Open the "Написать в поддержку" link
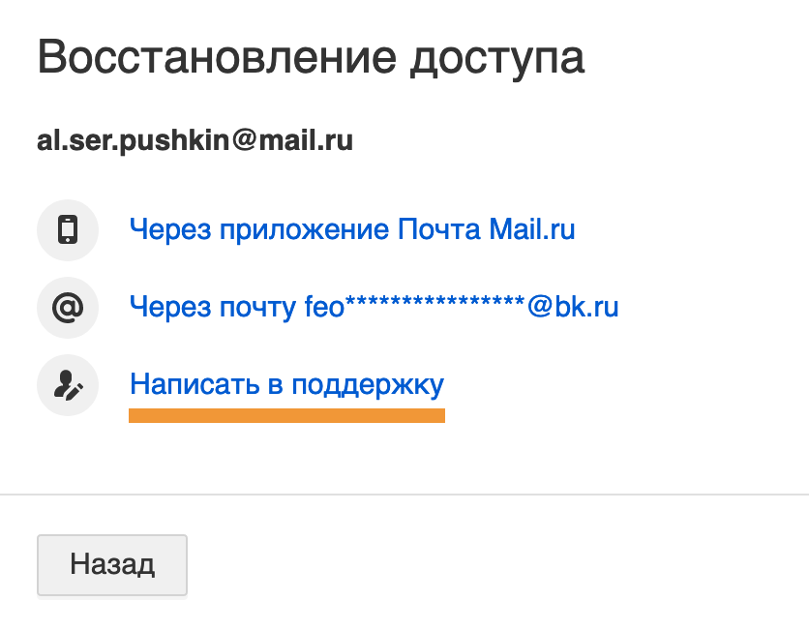Screen dimensions: 809x631 pos(286,385)
